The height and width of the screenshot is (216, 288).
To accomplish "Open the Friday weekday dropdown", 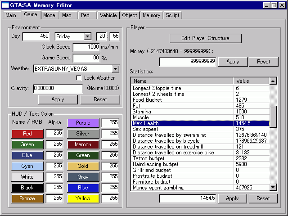I will click(88, 36).
